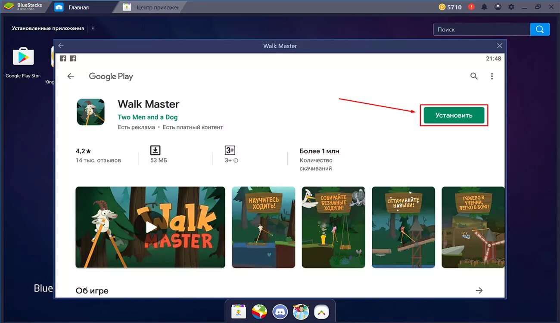Open installed apps options (three dots)
The width and height of the screenshot is (560, 323).
93,28
